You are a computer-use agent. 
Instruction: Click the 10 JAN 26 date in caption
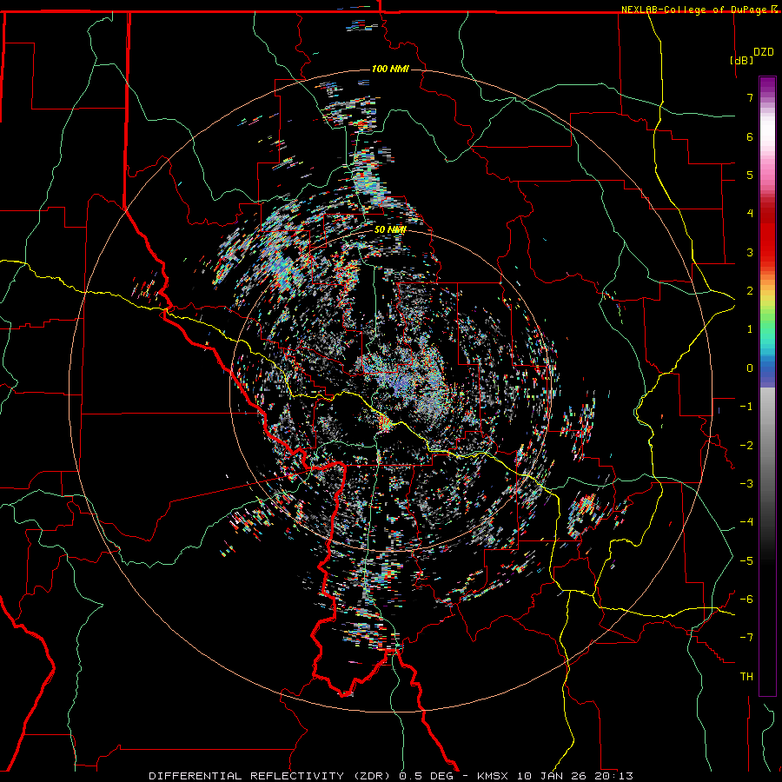click(x=551, y=775)
